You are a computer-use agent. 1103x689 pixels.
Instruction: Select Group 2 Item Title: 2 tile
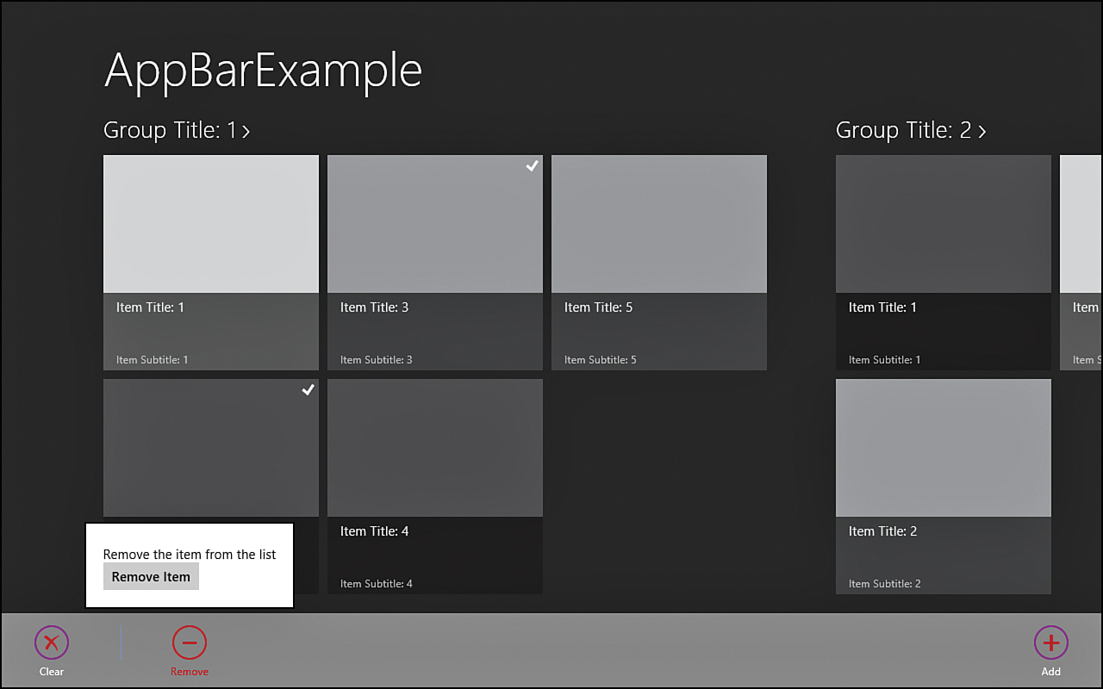944,487
